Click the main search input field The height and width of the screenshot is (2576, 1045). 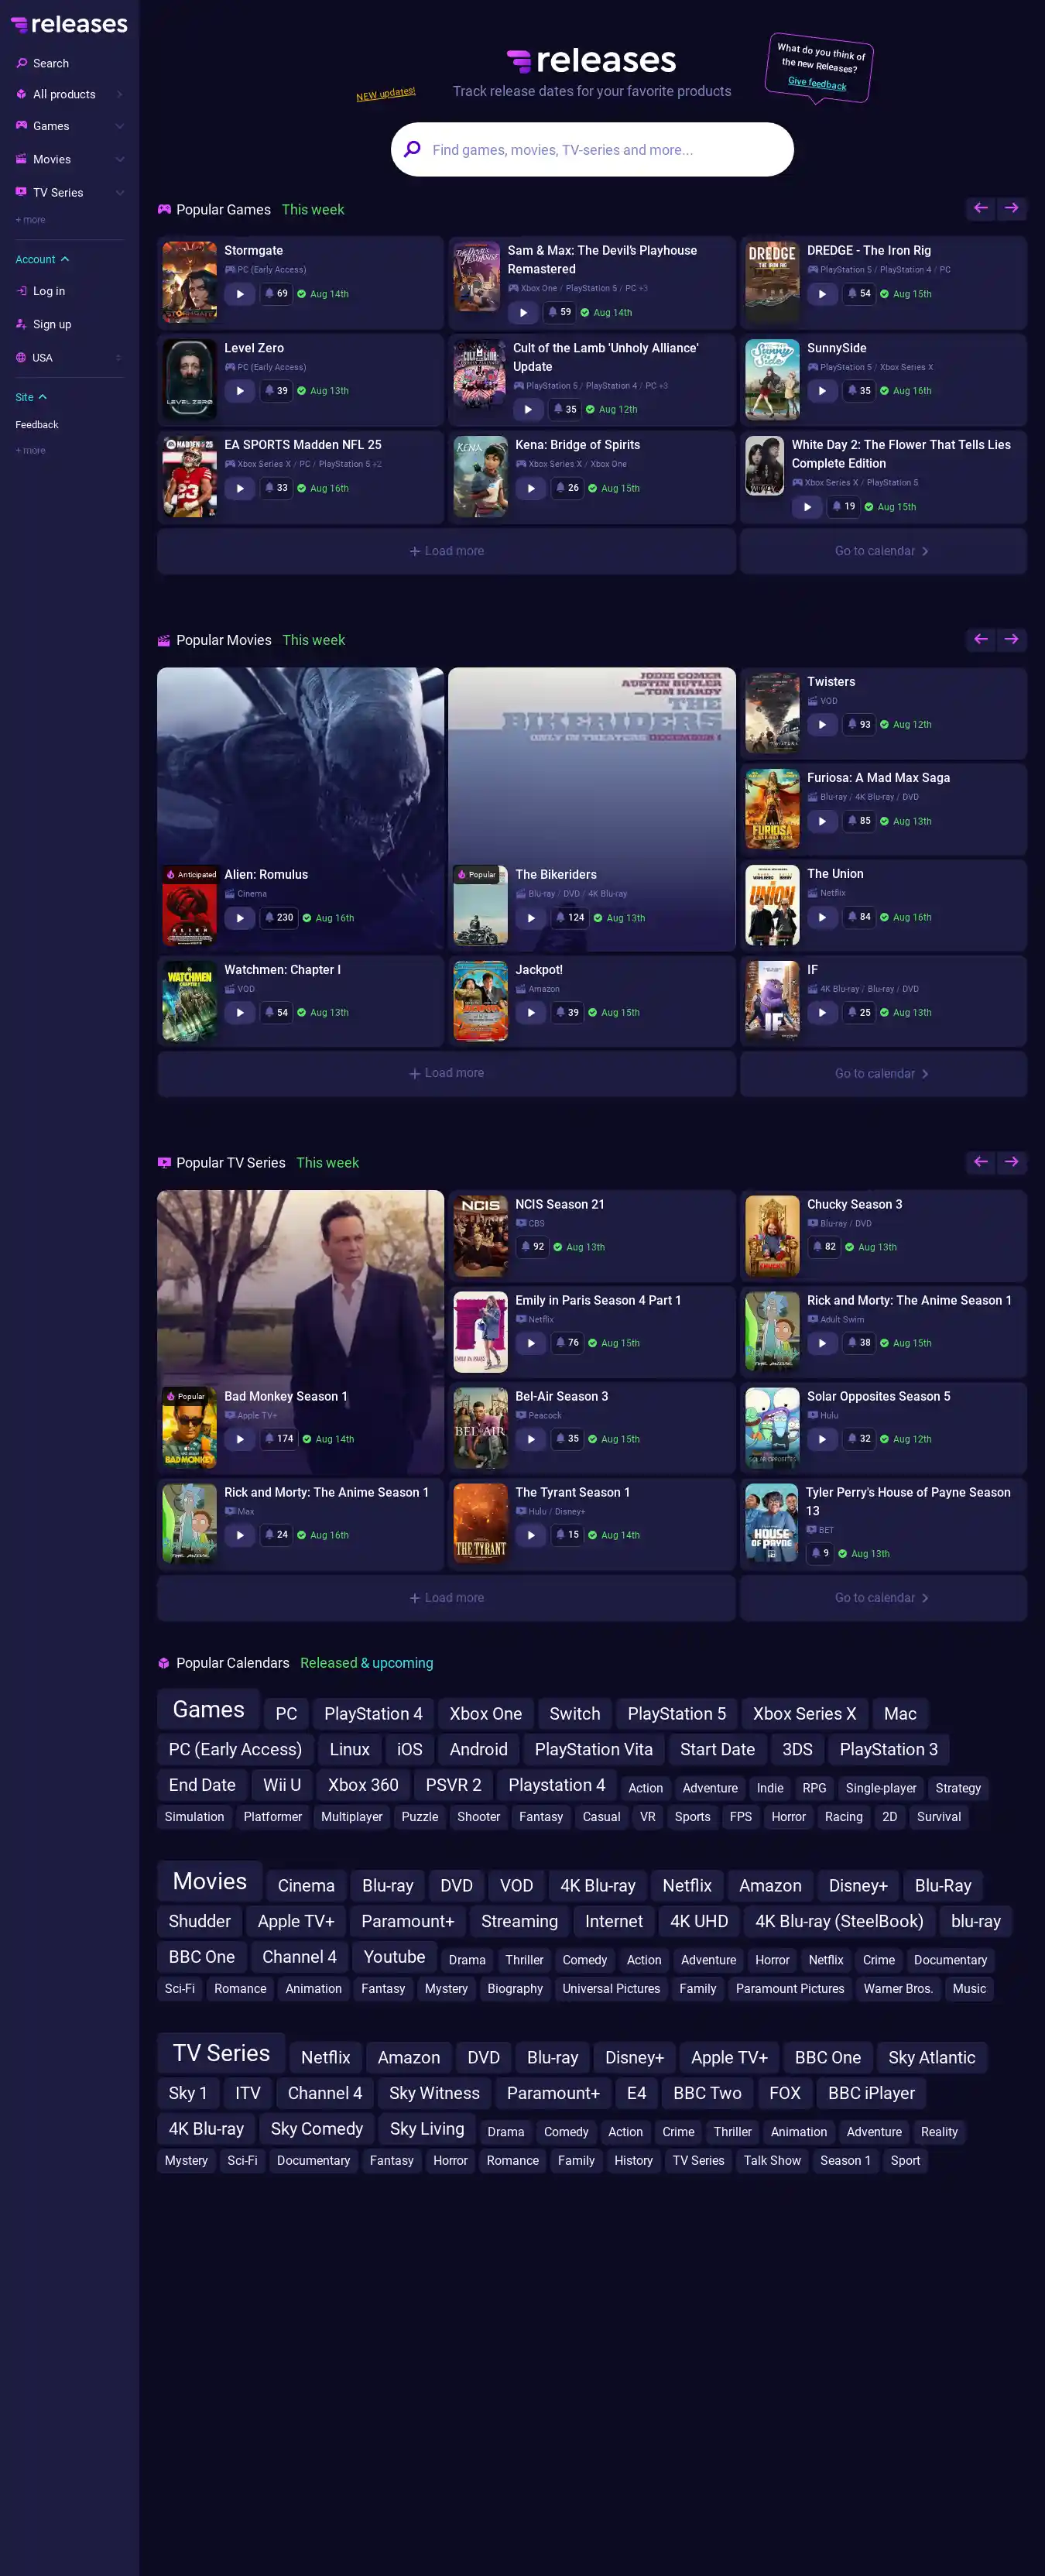pos(592,150)
